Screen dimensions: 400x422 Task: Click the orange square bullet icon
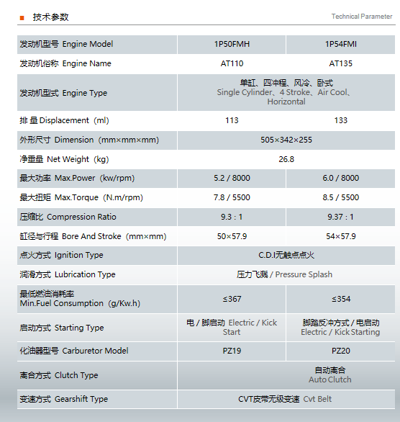click(22, 18)
